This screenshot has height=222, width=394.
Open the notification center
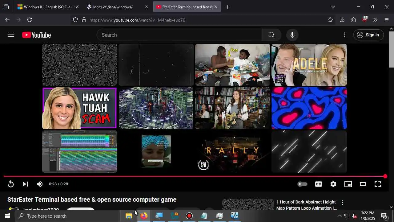click(x=384, y=216)
